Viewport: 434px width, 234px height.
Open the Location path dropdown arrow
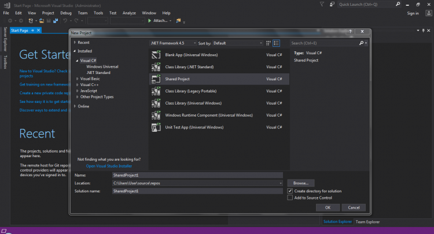coord(281,183)
